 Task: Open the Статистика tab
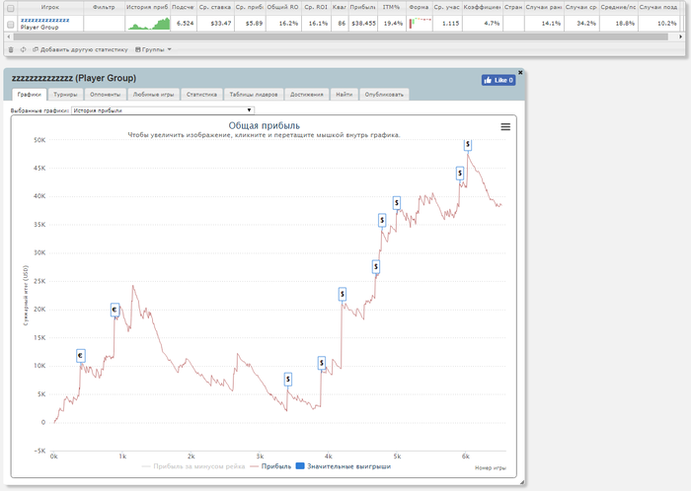tap(201, 95)
